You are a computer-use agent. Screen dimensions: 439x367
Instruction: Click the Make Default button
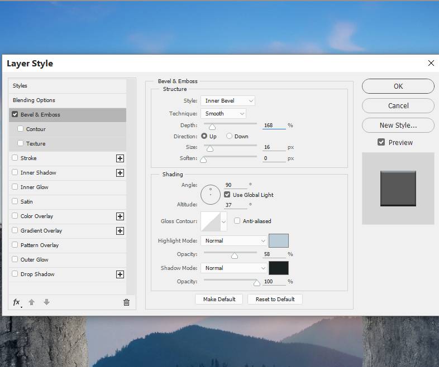219,299
